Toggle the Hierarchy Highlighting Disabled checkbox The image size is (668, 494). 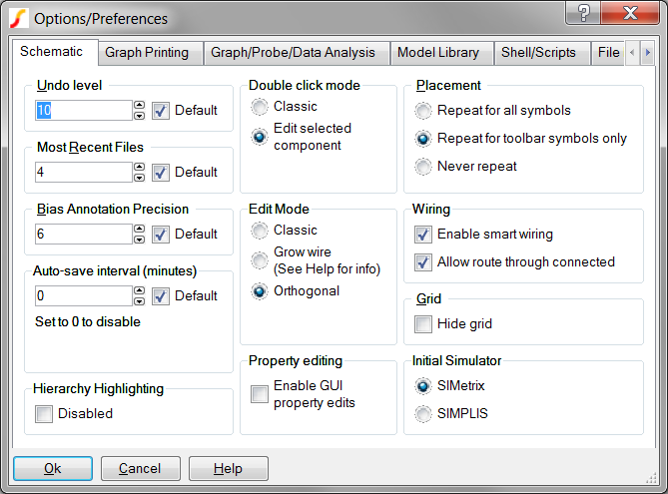tap(44, 413)
